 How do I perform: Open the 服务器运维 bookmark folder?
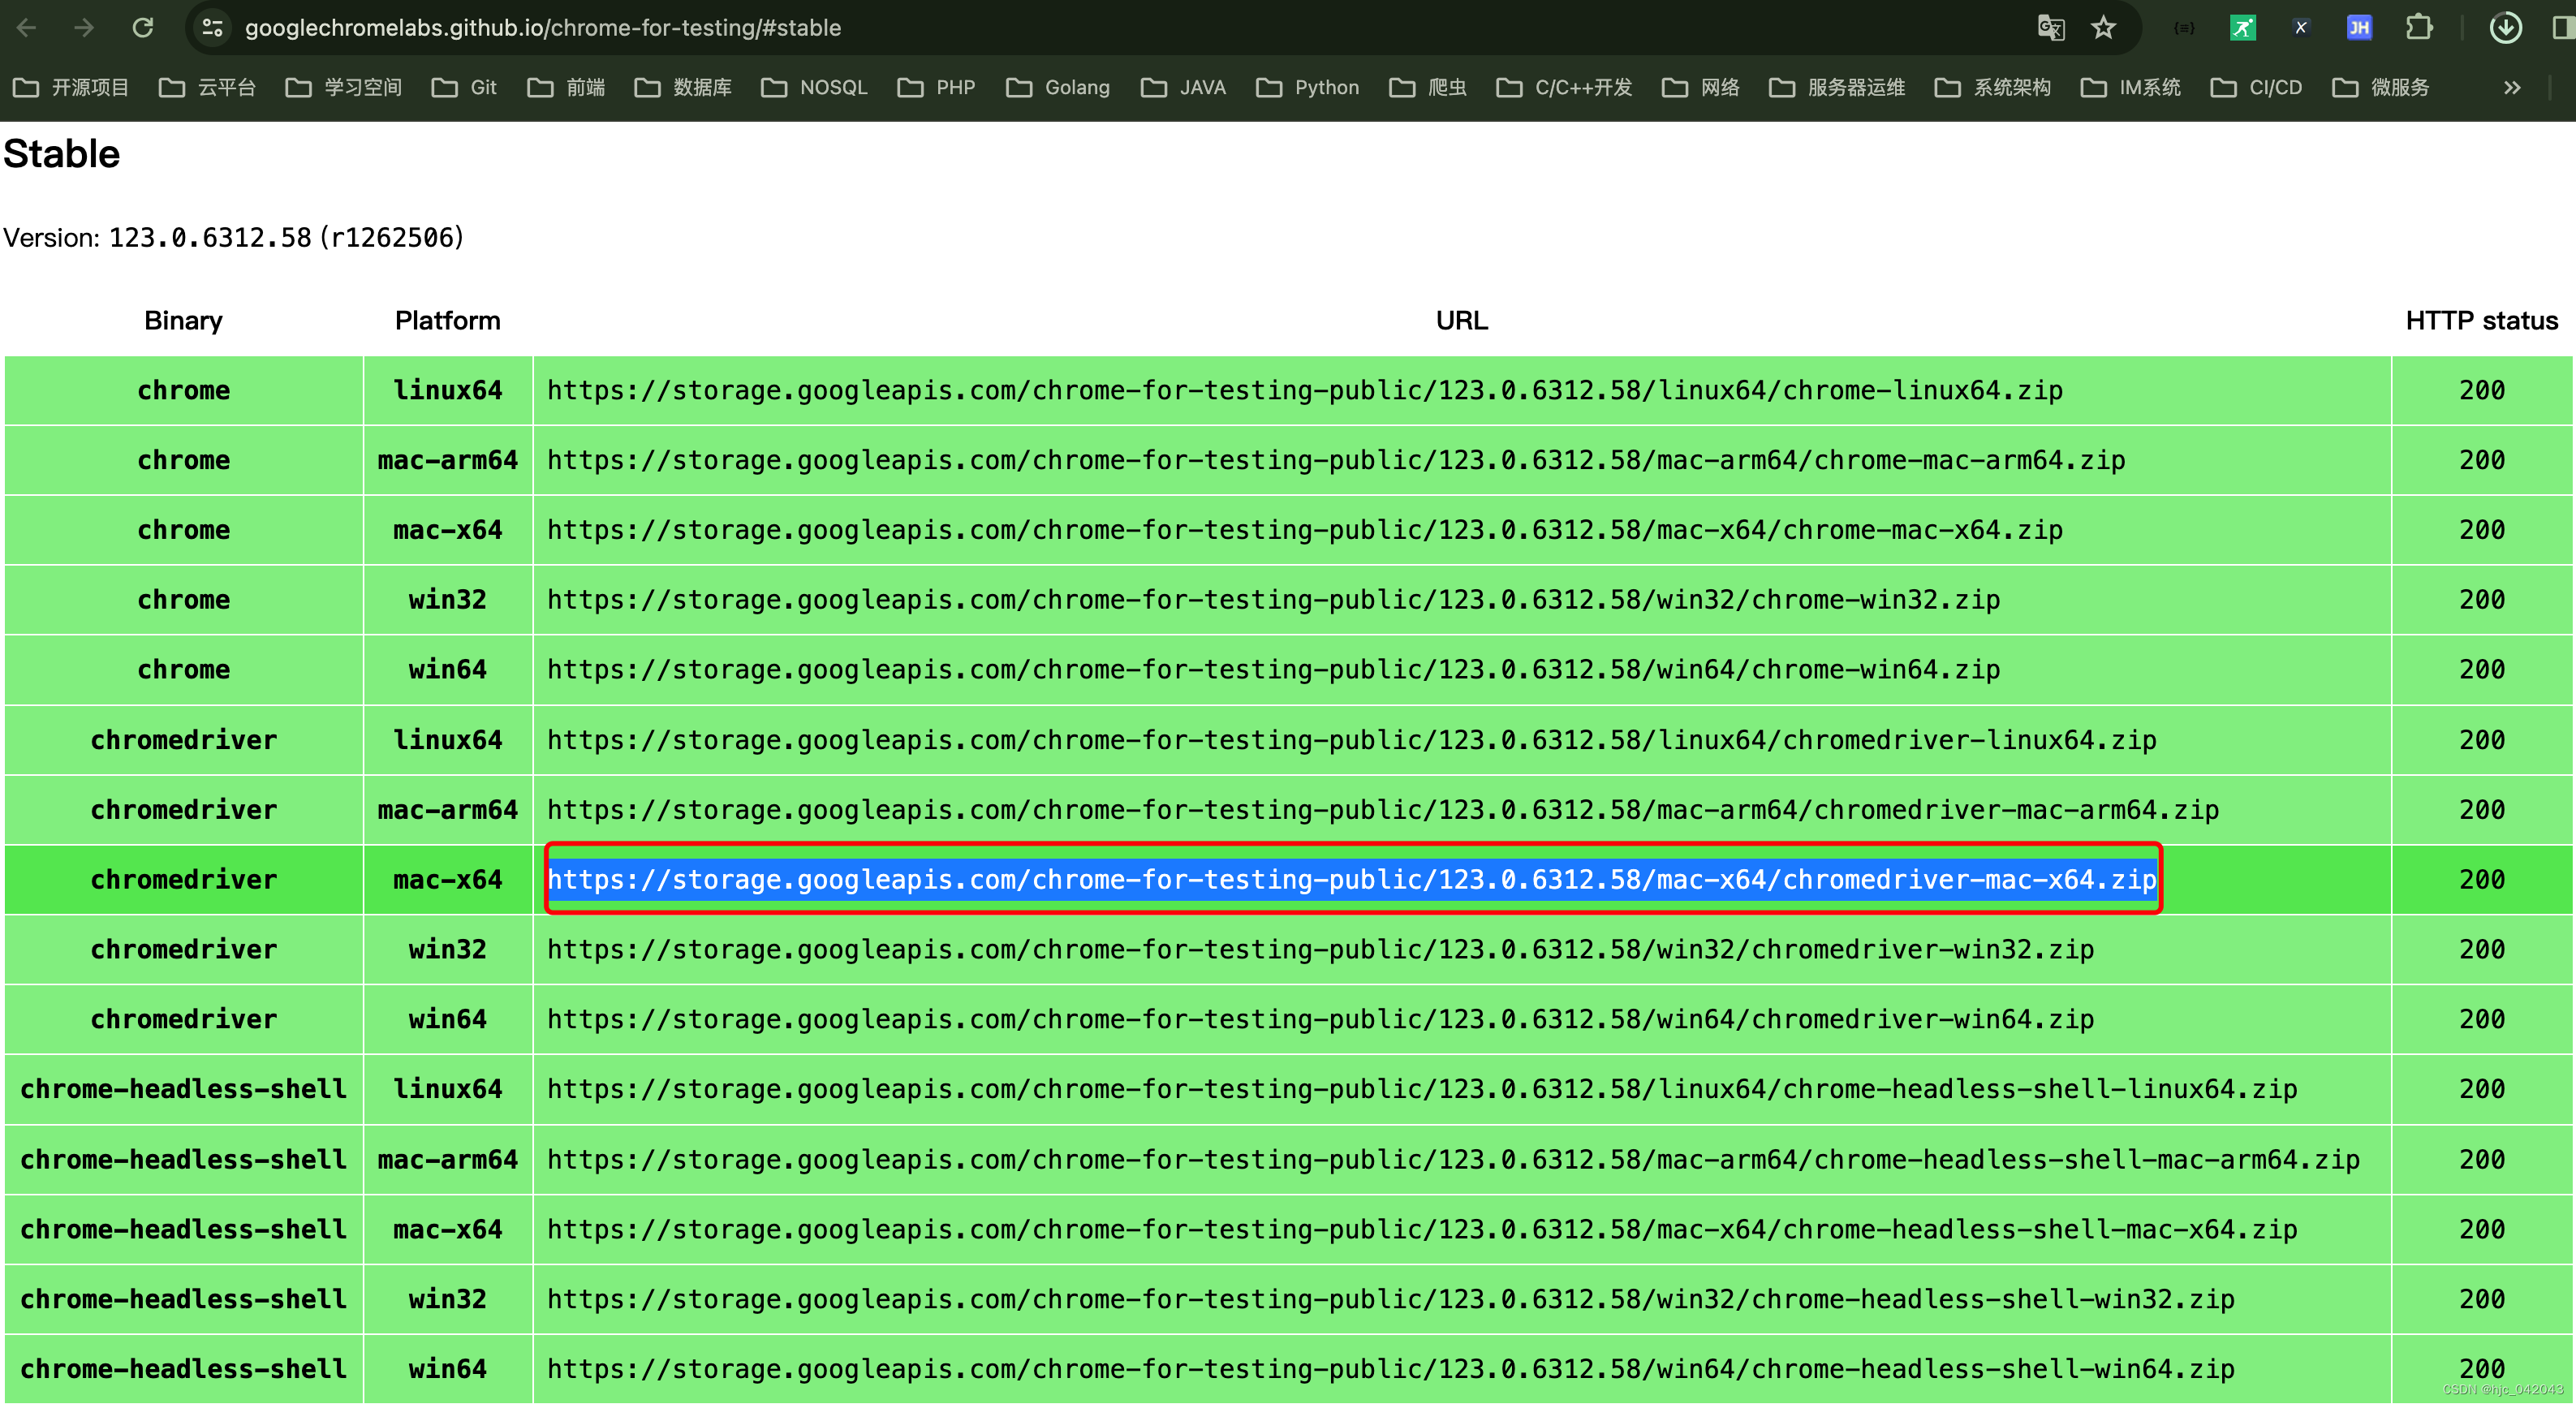click(1837, 88)
